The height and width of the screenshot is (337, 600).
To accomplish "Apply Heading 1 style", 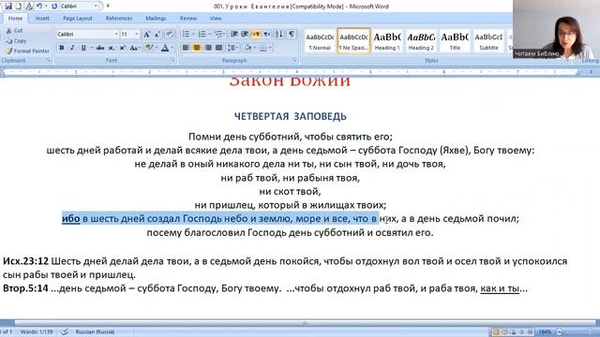I will 387,41.
